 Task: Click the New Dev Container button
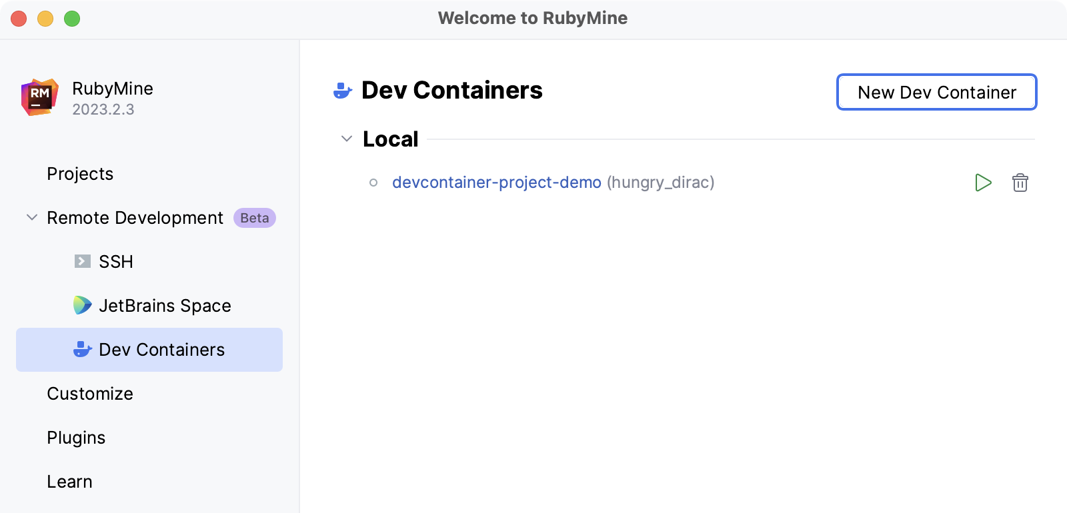pyautogui.click(x=937, y=92)
